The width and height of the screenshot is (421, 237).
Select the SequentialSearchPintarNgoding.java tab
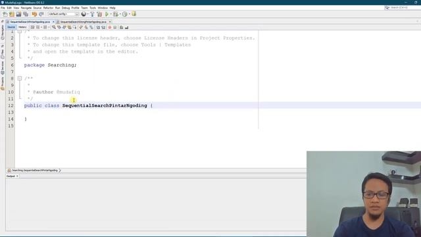click(30, 22)
